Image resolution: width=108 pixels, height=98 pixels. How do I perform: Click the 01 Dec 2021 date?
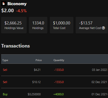pyautogui.click(x=99, y=94)
